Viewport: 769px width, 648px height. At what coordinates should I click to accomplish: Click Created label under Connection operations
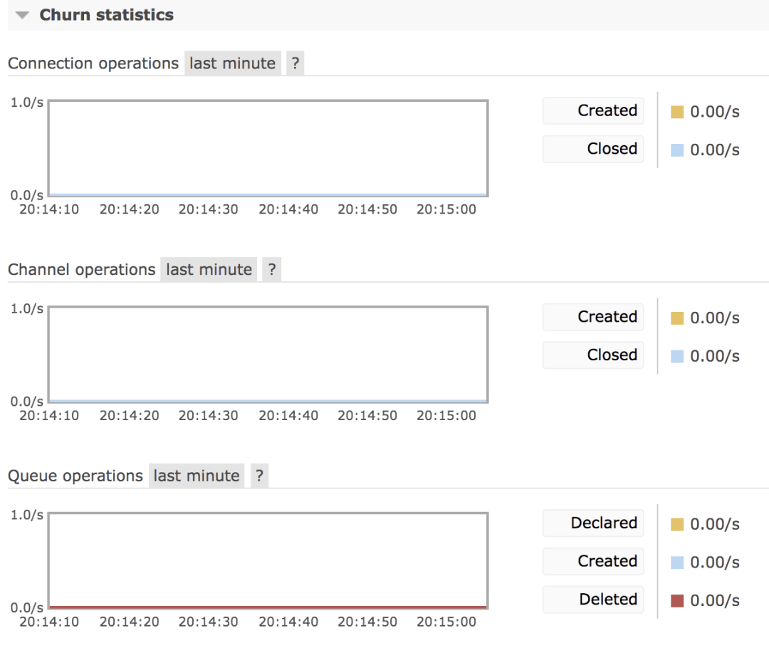(593, 111)
